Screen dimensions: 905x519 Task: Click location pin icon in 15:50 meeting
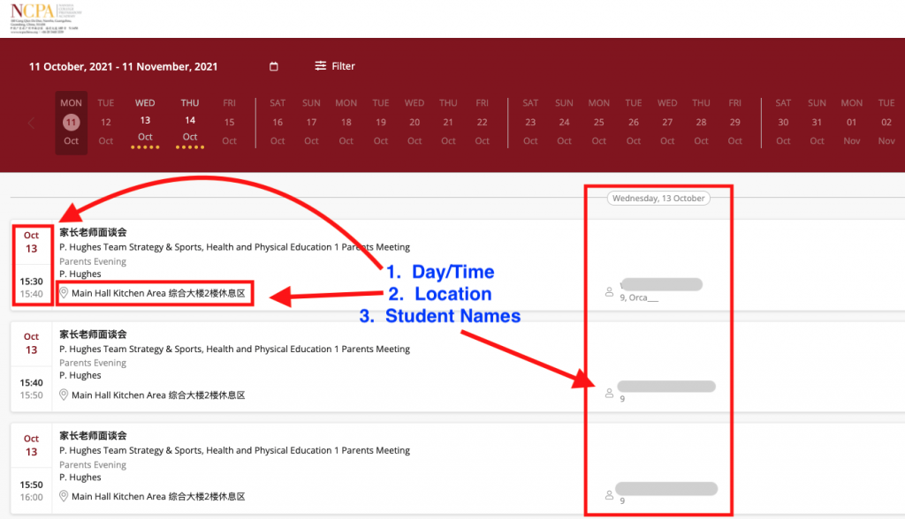64,496
